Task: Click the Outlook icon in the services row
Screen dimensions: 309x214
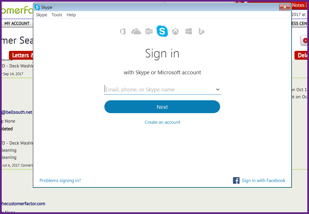Action: 149,31
